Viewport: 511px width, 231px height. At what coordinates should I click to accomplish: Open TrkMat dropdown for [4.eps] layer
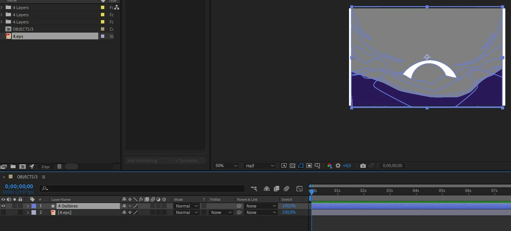pos(221,212)
